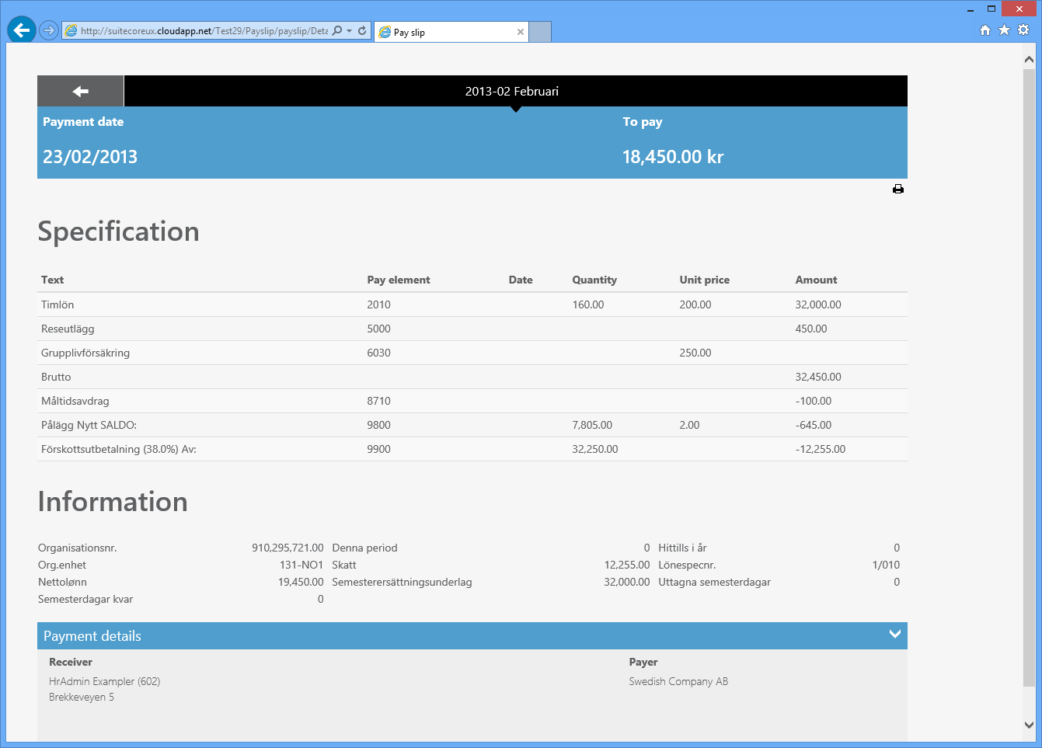Click the vertical scrollbar down arrow
Viewport: 1042px width, 748px height.
point(1030,725)
